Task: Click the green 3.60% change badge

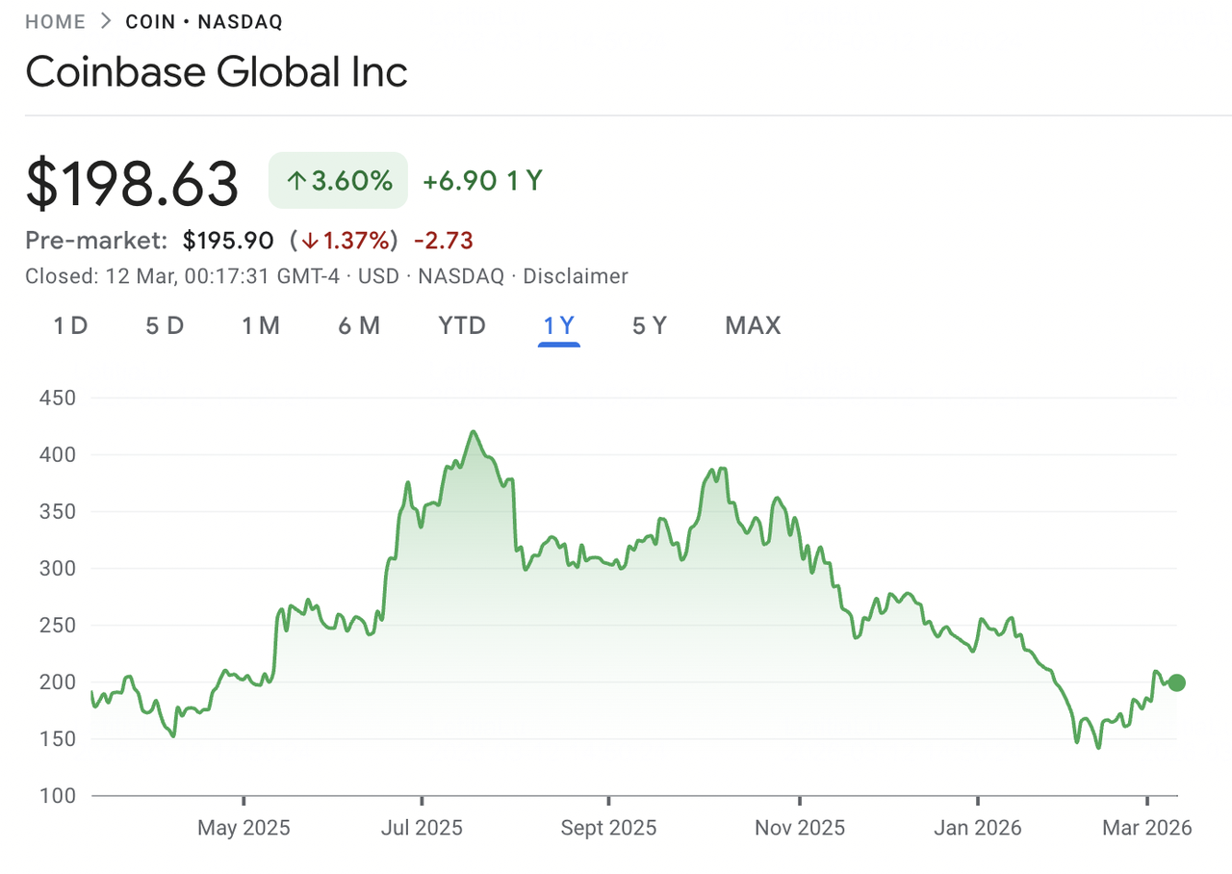Action: click(338, 180)
